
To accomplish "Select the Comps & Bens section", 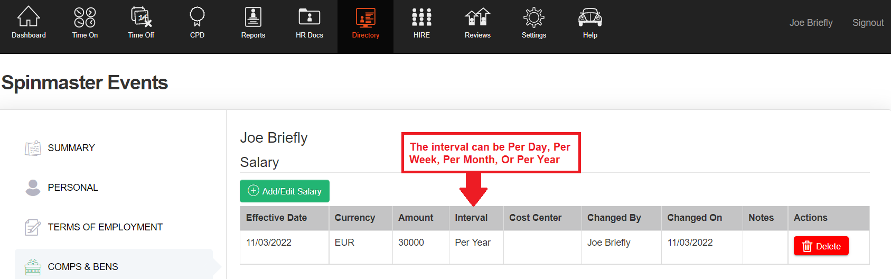I will point(83,267).
